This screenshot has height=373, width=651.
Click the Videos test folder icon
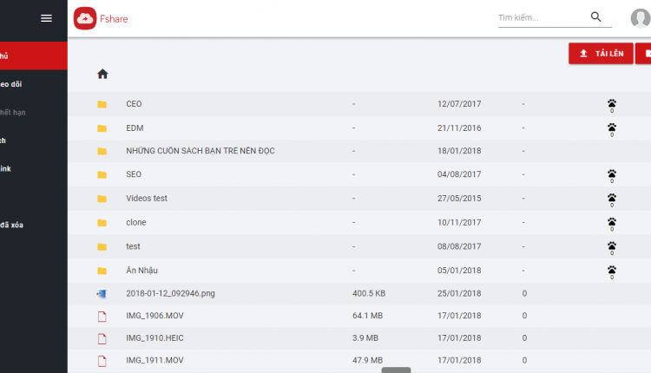(x=102, y=199)
